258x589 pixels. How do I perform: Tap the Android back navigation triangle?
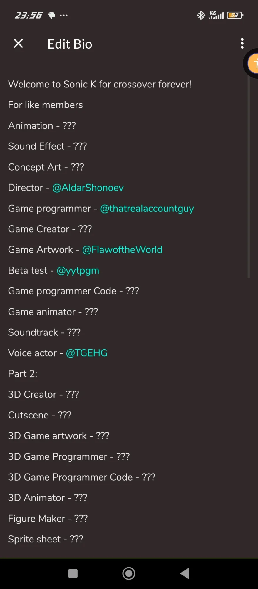tap(185, 573)
